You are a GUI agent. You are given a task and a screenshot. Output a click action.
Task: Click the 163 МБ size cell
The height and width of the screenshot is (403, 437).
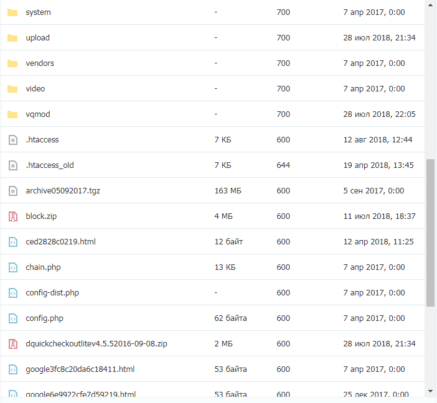(228, 191)
